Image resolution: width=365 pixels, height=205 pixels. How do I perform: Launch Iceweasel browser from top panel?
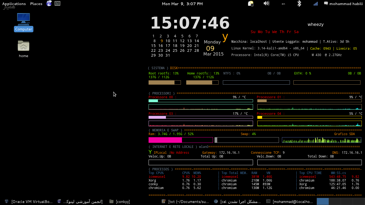pyautogui.click(x=49, y=3)
